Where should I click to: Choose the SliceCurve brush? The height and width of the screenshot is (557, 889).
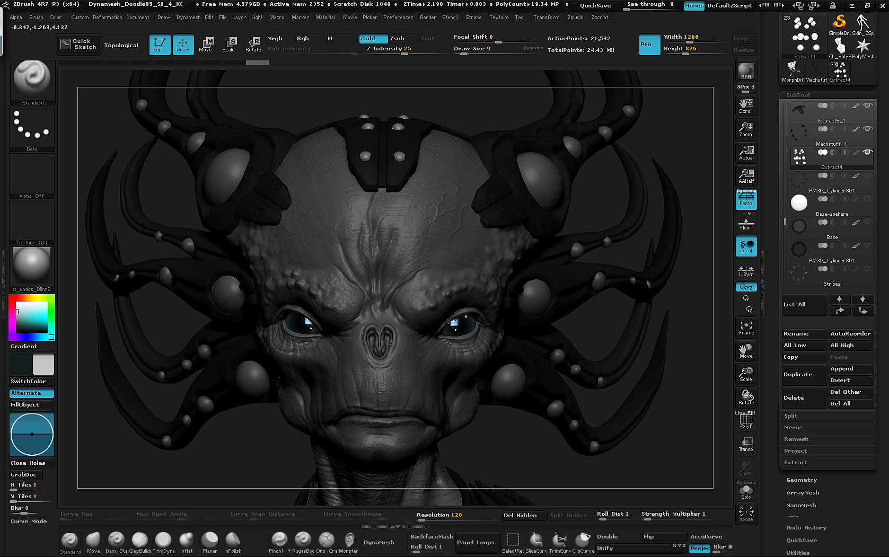coord(536,543)
